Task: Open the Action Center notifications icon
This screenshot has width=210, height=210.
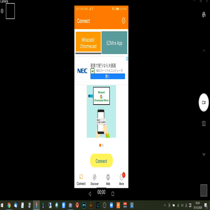Action: point(206,205)
